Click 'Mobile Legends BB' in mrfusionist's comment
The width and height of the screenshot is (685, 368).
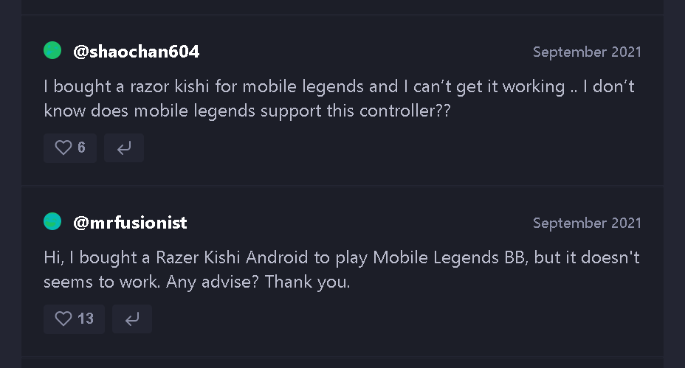(450, 257)
